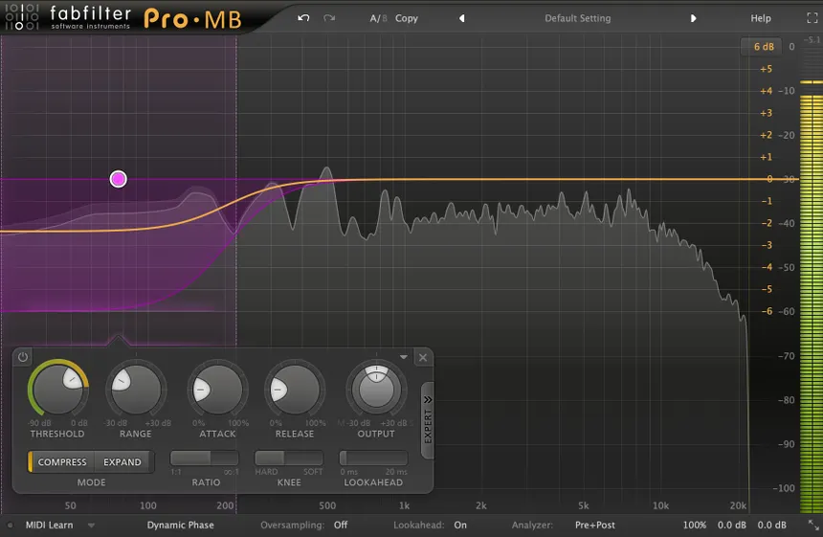The height and width of the screenshot is (537, 823).
Task: Click the MIDI indicator dot in status bar
Action: click(x=10, y=525)
